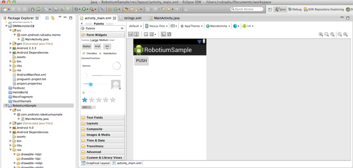The width and height of the screenshot is (353, 168).
Task: Open the AppTheme theme dropdown
Action: tap(192, 26)
